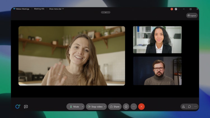Select the waving woman's video tile
Screen dimensions: 210x118
[72, 56]
